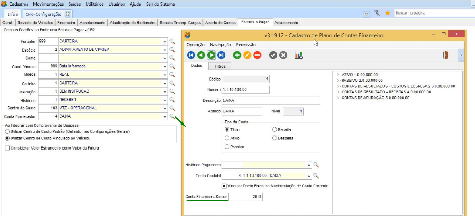The width and height of the screenshot is (475, 216).
Task: Go to first record navigation icon
Action: click(191, 55)
